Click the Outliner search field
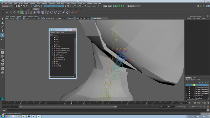 (x=63, y=35)
